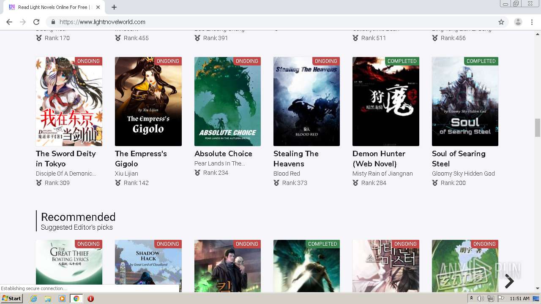The height and width of the screenshot is (304, 541).
Task: Select the Read Light Novels Online For Free tab
Action: pos(53,7)
